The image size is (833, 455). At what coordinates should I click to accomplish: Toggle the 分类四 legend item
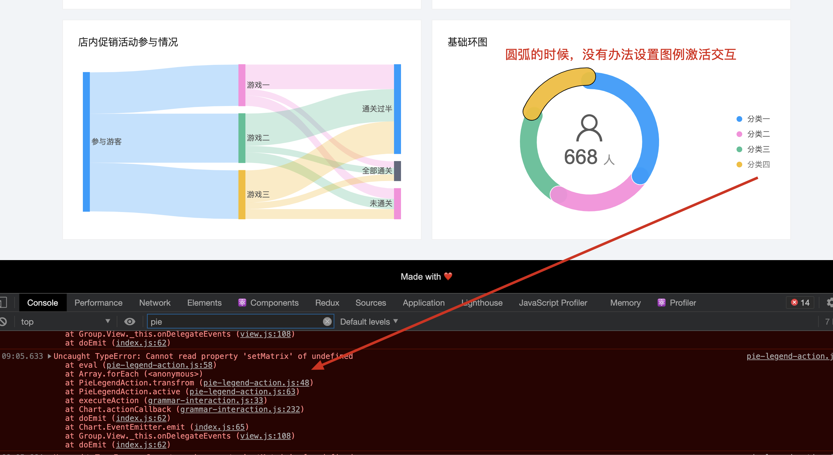758,165
